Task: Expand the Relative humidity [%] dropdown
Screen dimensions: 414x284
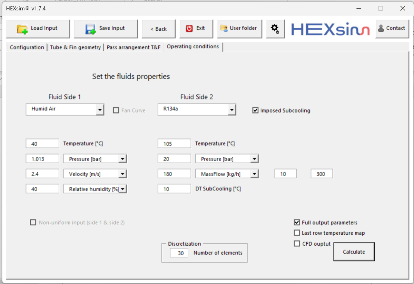Action: point(122,189)
